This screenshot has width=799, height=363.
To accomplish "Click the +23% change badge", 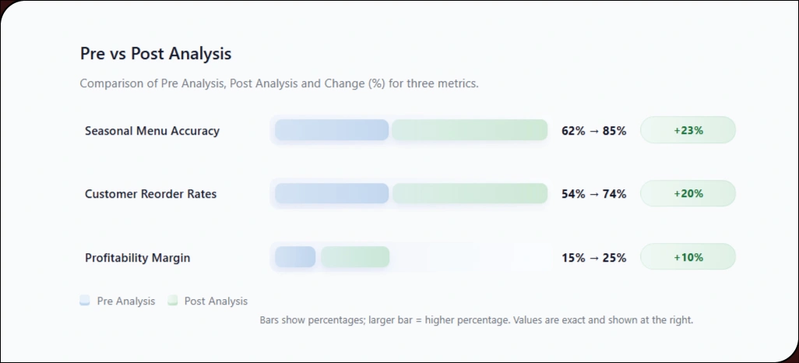I will click(x=688, y=130).
